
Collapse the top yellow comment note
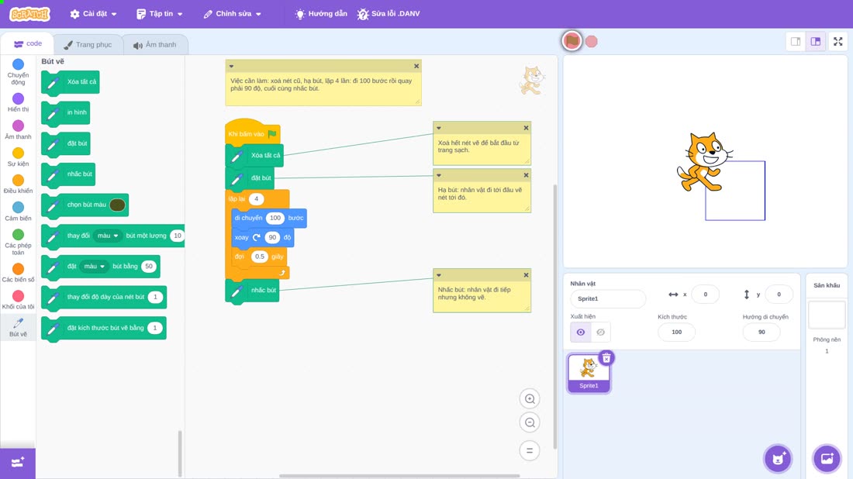pyautogui.click(x=232, y=67)
